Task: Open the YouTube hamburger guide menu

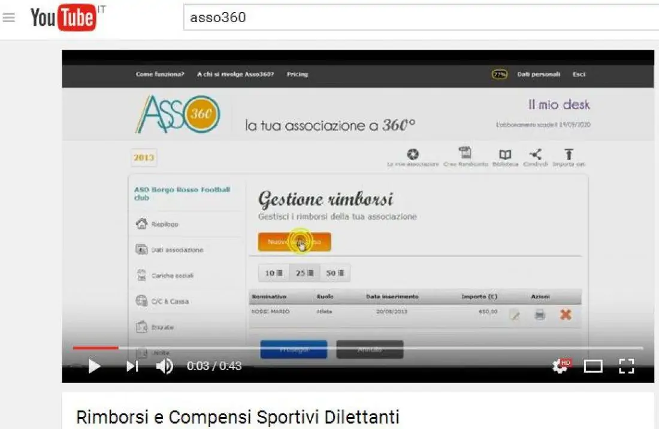Action: [9, 17]
